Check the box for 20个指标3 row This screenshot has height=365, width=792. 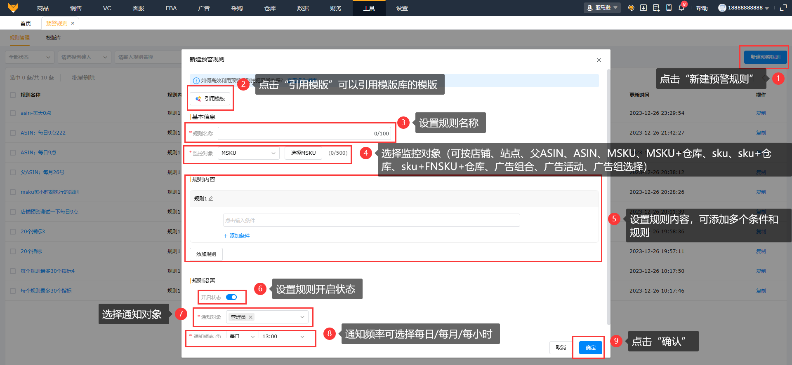[13, 232]
